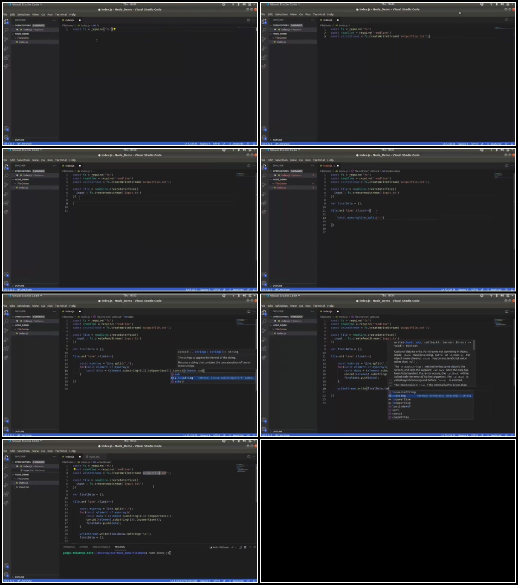Open Visual Studio Code app menu in 18:47 top bar
The height and width of the screenshot is (585, 518).
[26, 4]
